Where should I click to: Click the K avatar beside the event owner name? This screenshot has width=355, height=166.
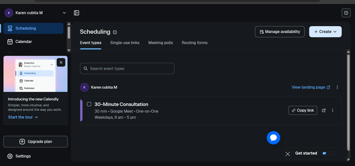click(85, 87)
